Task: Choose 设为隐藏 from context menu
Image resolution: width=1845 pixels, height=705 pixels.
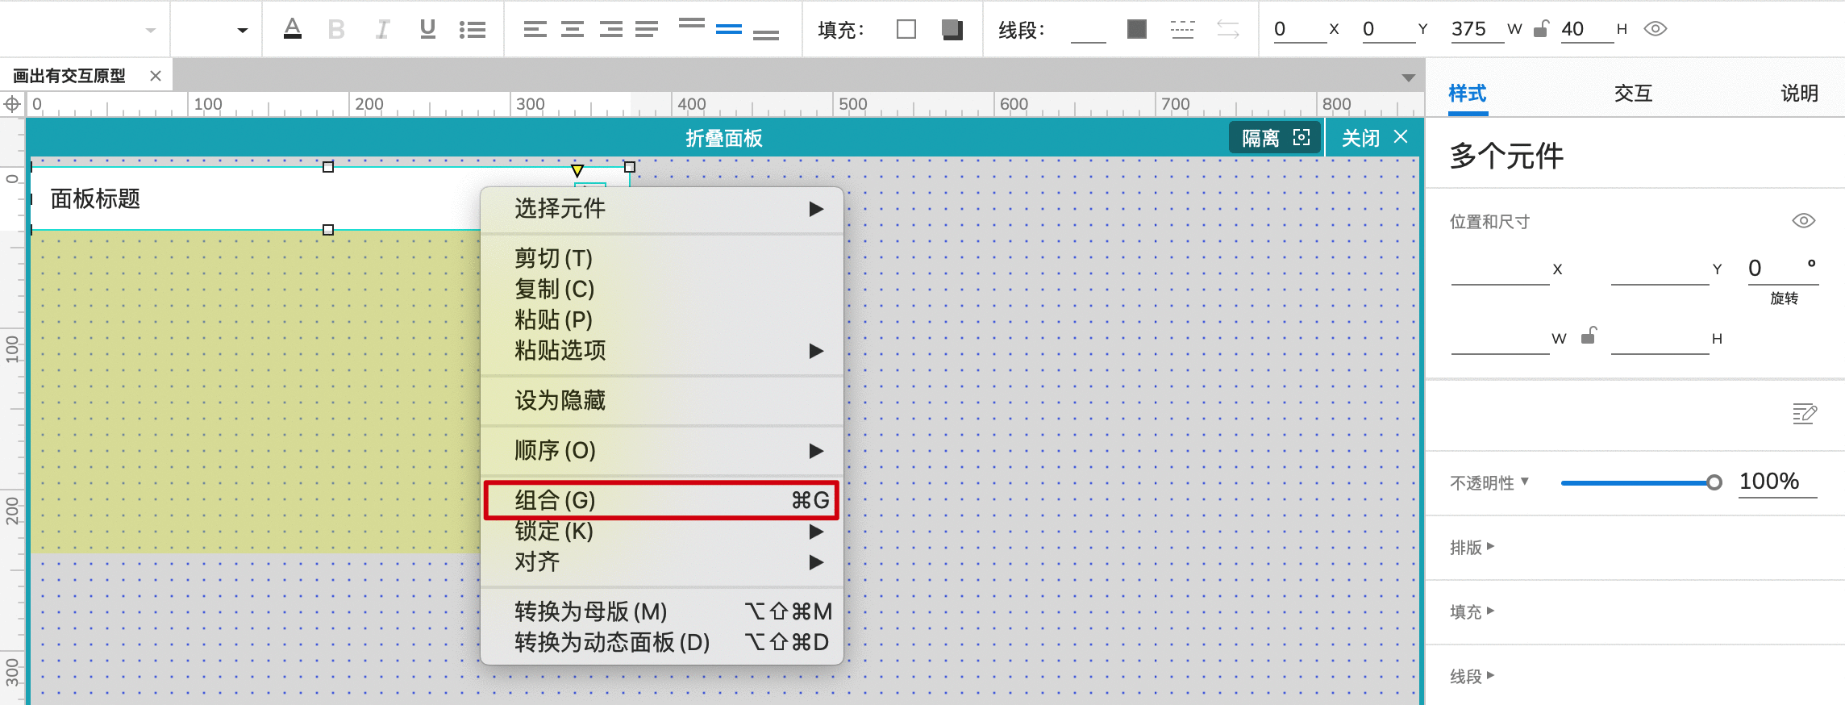Action: 662,400
